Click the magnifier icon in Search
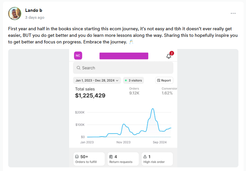 click(x=79, y=68)
